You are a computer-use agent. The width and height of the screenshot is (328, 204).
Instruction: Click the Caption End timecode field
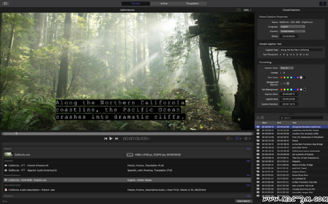[289, 99]
